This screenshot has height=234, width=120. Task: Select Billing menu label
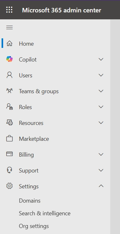26,155
